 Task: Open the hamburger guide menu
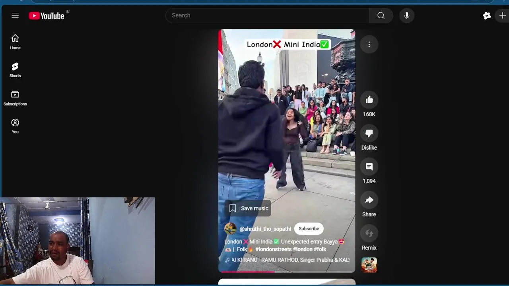coord(15,15)
